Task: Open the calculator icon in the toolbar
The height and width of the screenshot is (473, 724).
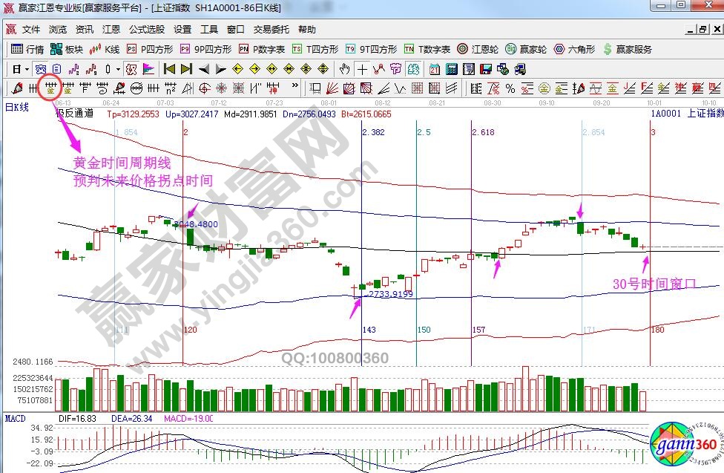Action: coord(450,69)
